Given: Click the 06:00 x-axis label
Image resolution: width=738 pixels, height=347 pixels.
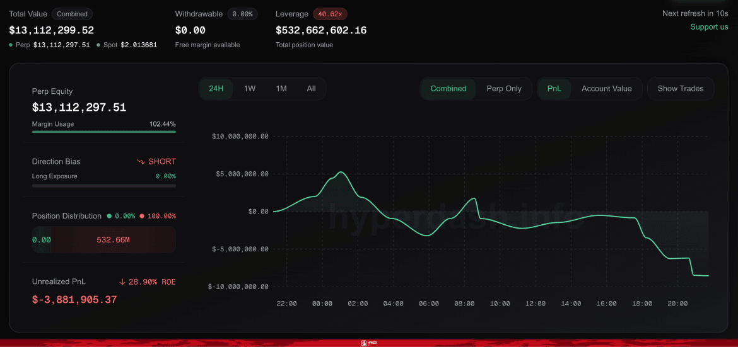Looking at the screenshot, I should click(429, 304).
